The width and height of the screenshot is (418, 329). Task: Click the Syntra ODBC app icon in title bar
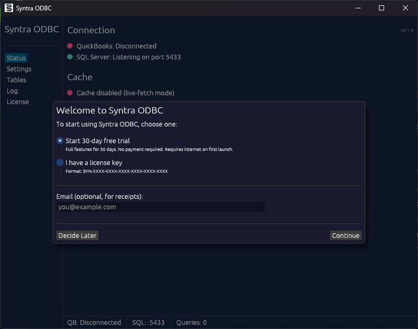9,8
